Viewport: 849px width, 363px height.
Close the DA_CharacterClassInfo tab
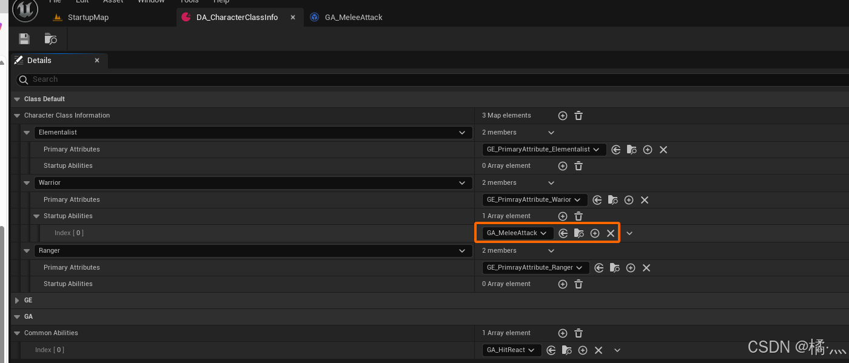(x=293, y=17)
